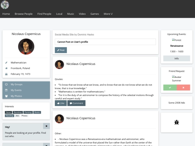This screenshot has width=195, height=146.
Task: Click the Some 2008 Ads text
Action: click(177, 103)
